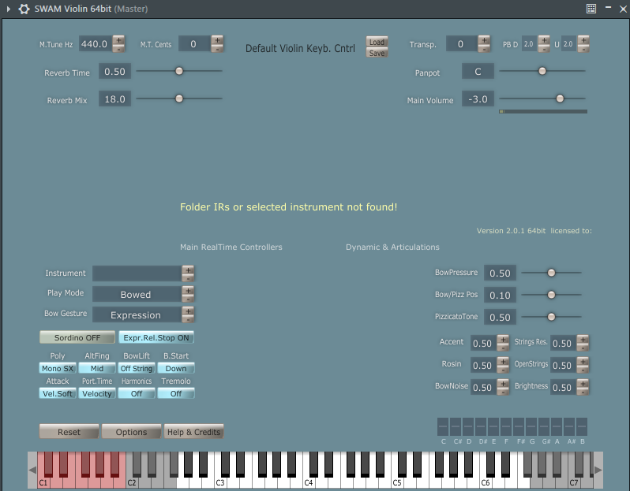Open the Options panel

[131, 432]
